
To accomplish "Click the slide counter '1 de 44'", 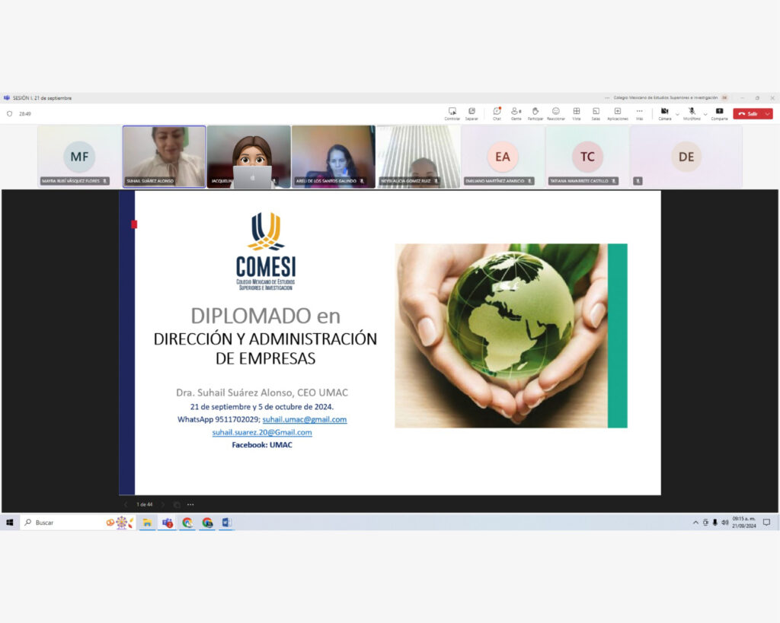I will 144,504.
